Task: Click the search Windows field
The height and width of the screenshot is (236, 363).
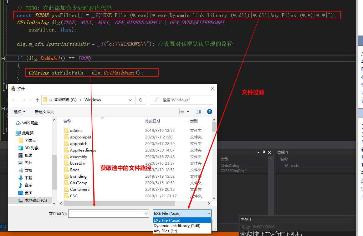Action: pyautogui.click(x=181, y=100)
